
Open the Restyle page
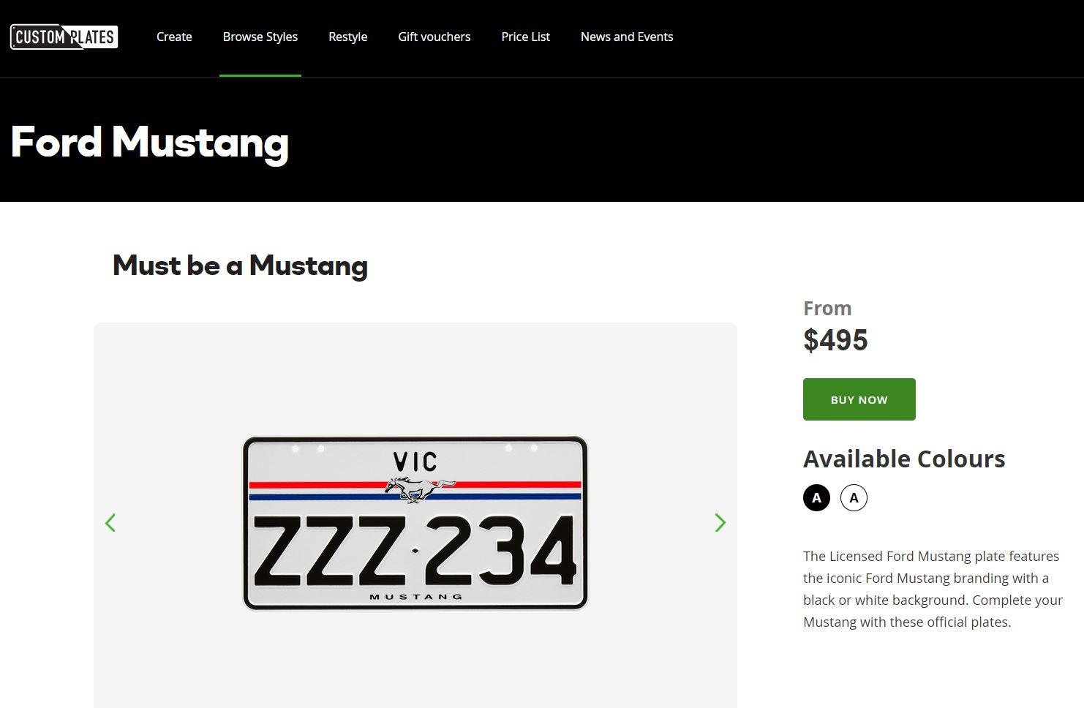(347, 37)
